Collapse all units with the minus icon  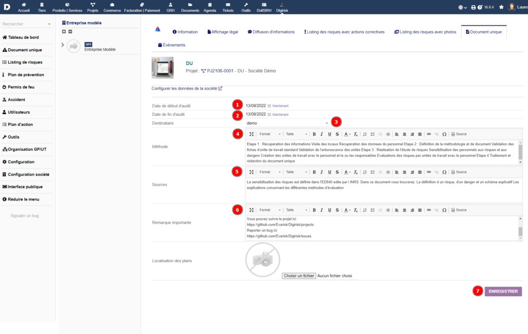click(70, 32)
